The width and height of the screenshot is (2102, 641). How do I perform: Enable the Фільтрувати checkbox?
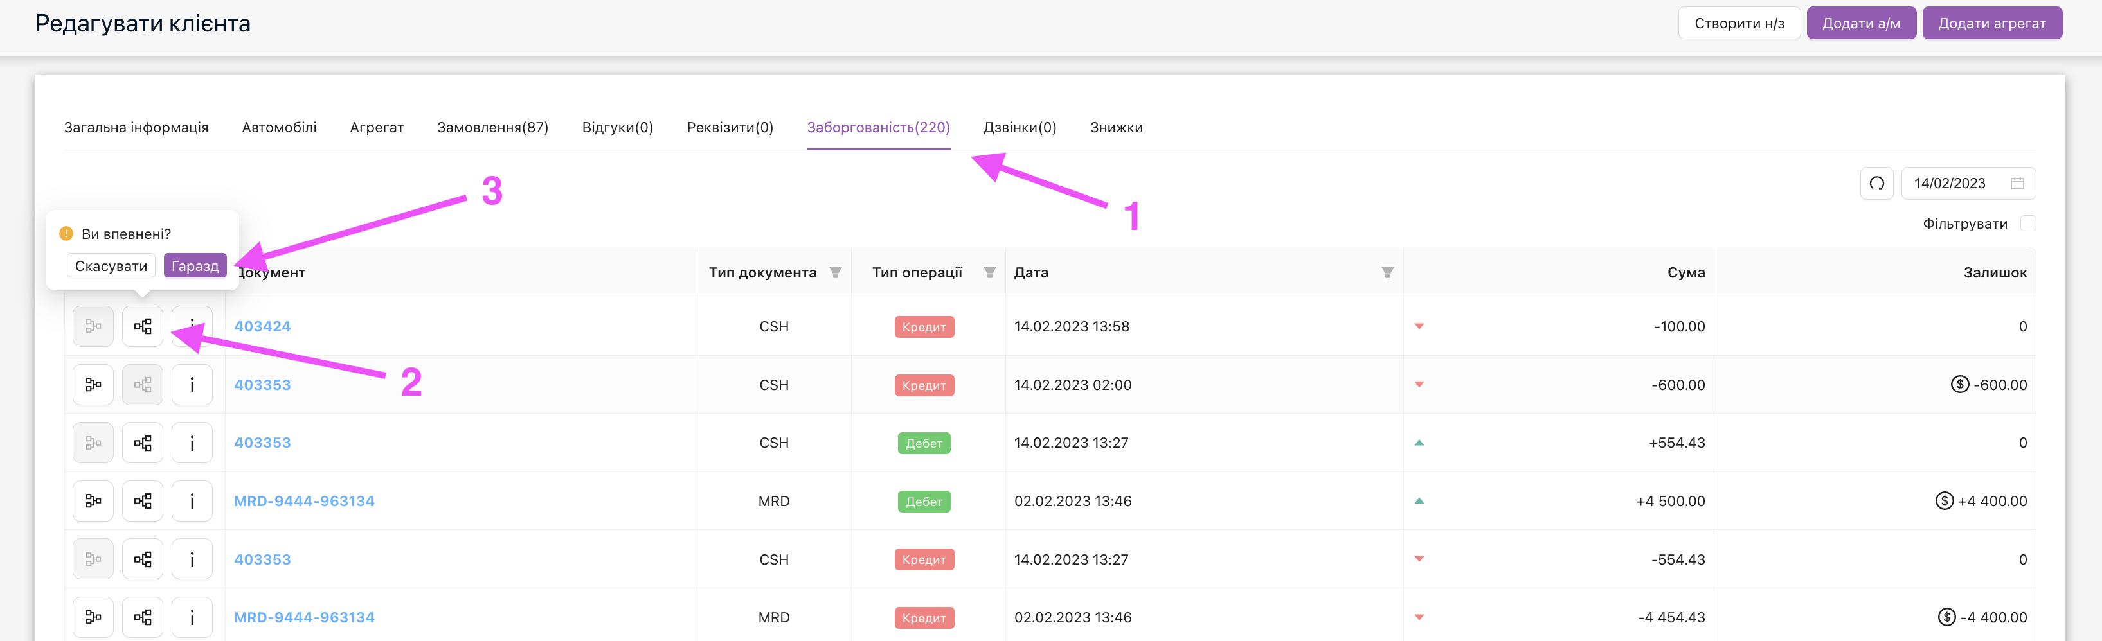pos(2027,224)
